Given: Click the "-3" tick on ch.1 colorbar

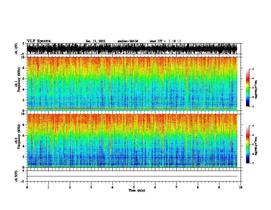Looking at the screenshot, I should click(253, 69).
